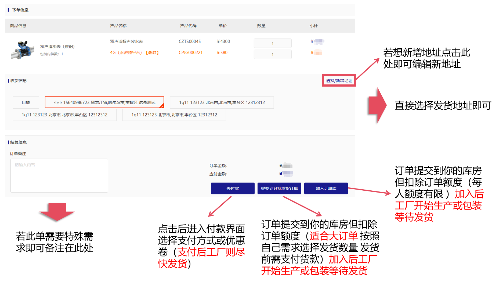
Task: Select the 1q11 address beside the 小小 address
Action: point(222,102)
